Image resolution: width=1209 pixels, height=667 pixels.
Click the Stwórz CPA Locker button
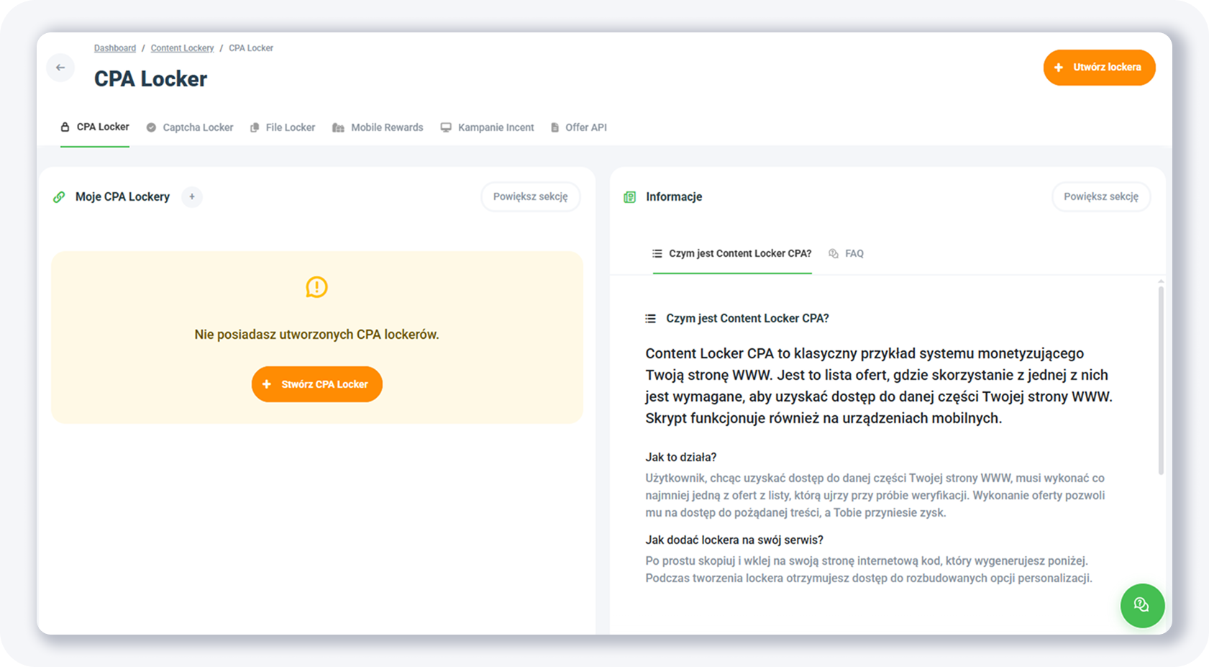pos(316,384)
